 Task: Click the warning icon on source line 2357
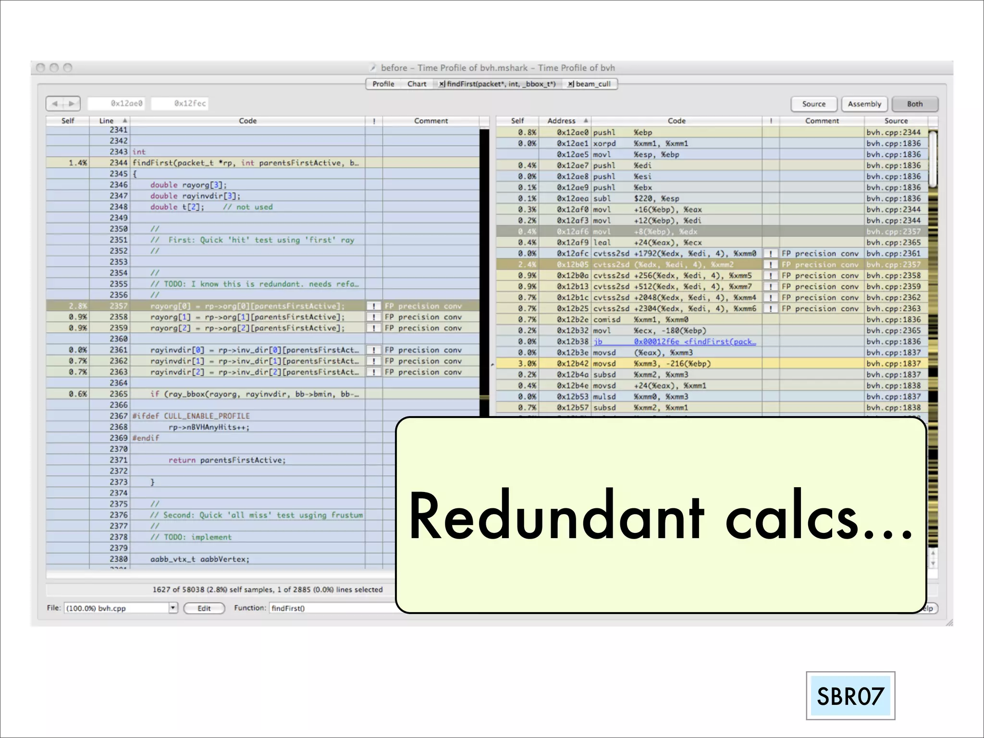(x=374, y=306)
